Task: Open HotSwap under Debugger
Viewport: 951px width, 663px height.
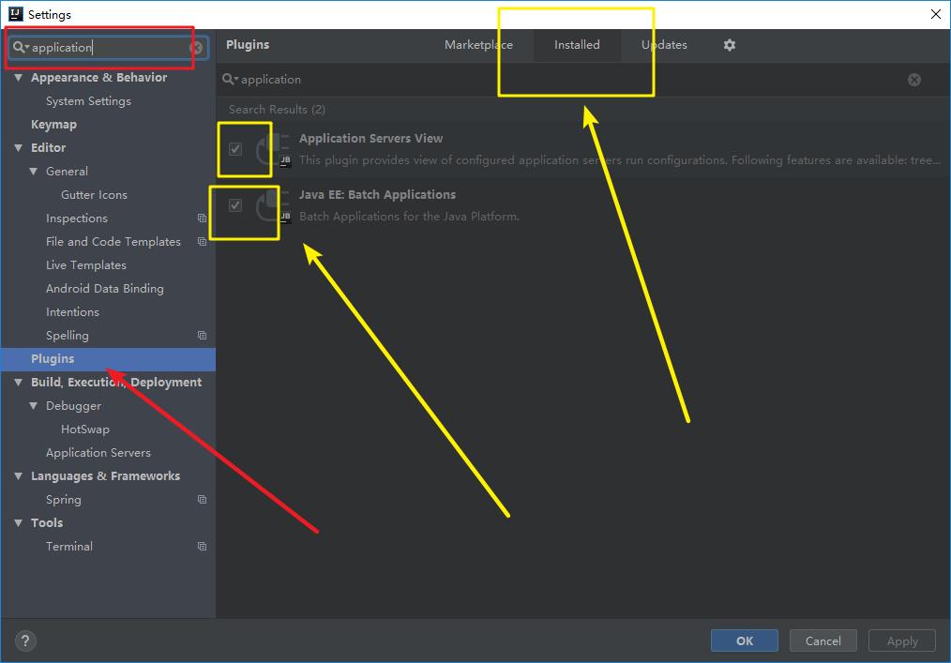Action: (85, 429)
